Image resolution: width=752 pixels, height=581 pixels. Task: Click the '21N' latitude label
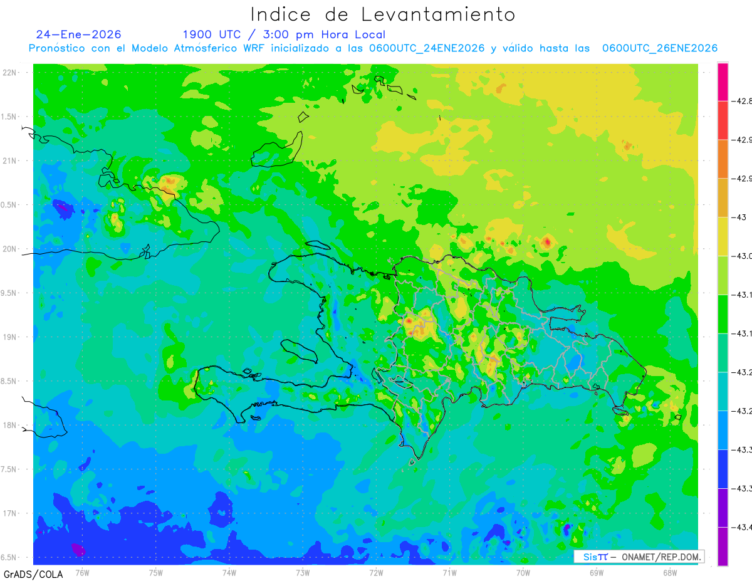[x=9, y=160]
